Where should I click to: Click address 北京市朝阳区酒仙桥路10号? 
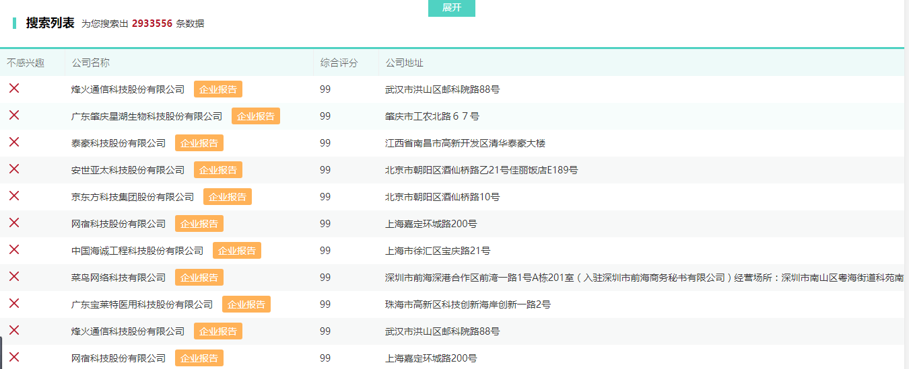point(442,197)
